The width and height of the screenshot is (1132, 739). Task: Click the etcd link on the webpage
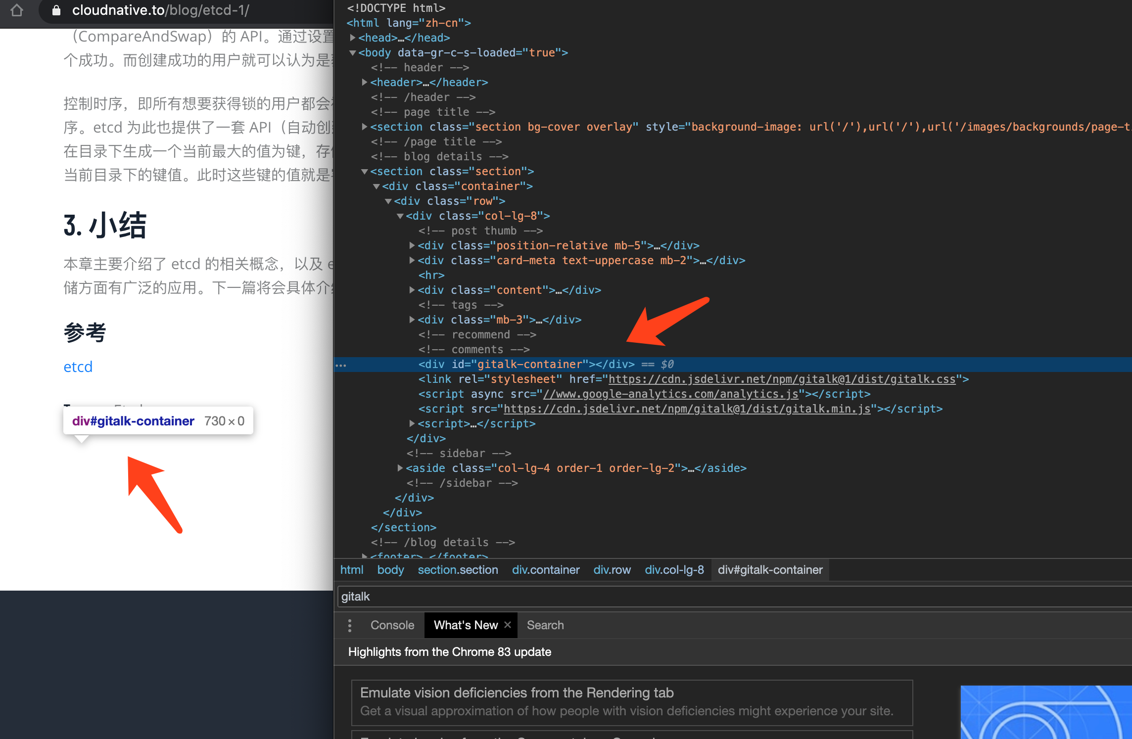click(78, 367)
